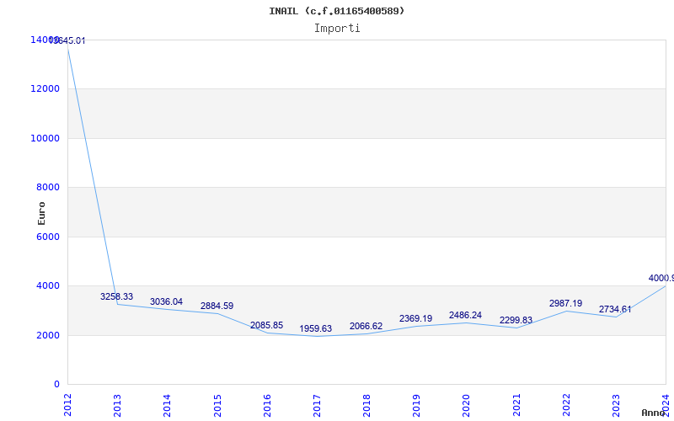Click the x-axis year 2022
Image resolution: width=674 pixels, height=421 pixels.
tap(566, 405)
